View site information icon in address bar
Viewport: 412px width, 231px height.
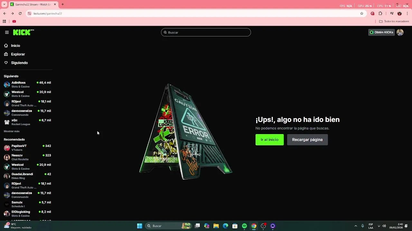(x=29, y=13)
